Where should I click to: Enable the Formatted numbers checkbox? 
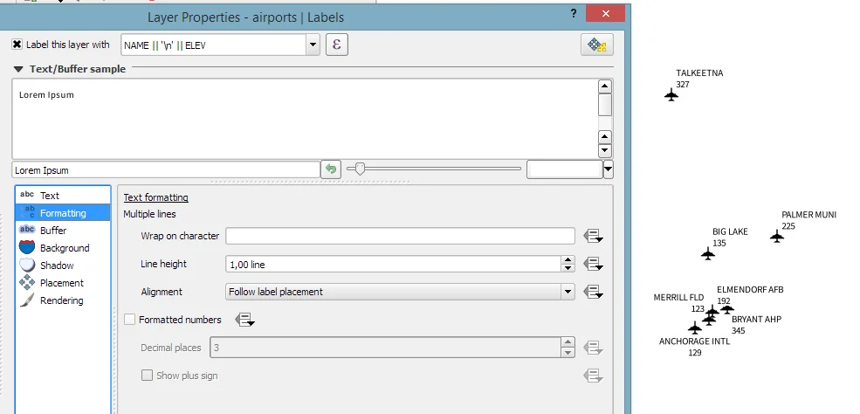[x=130, y=320]
